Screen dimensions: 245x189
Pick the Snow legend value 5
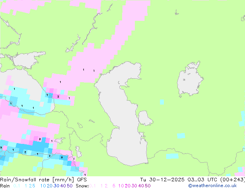click(114, 186)
